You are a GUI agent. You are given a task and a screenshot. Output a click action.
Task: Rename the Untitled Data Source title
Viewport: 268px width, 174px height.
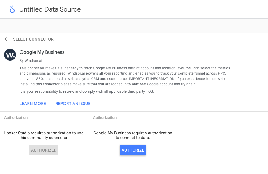(50, 9)
